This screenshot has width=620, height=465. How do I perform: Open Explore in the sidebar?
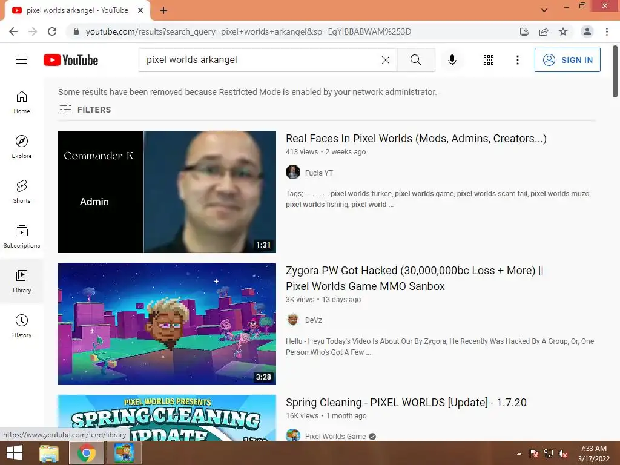[22, 147]
